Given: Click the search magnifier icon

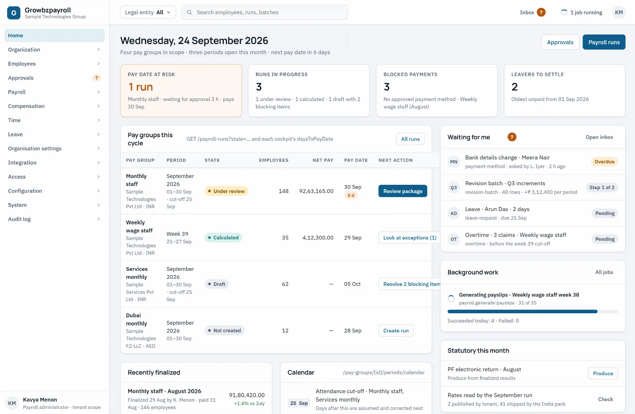Looking at the screenshot, I should tap(190, 12).
